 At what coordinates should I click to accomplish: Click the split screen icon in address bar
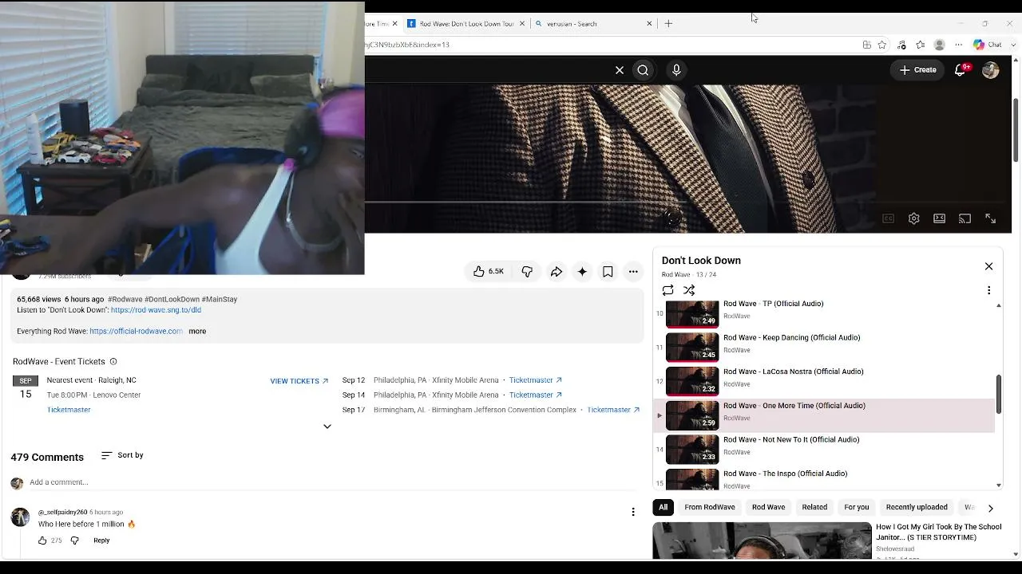(x=867, y=45)
